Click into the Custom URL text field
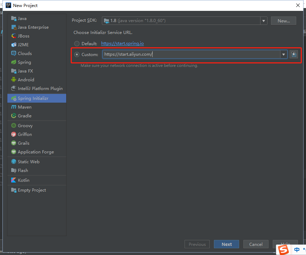 (191, 54)
